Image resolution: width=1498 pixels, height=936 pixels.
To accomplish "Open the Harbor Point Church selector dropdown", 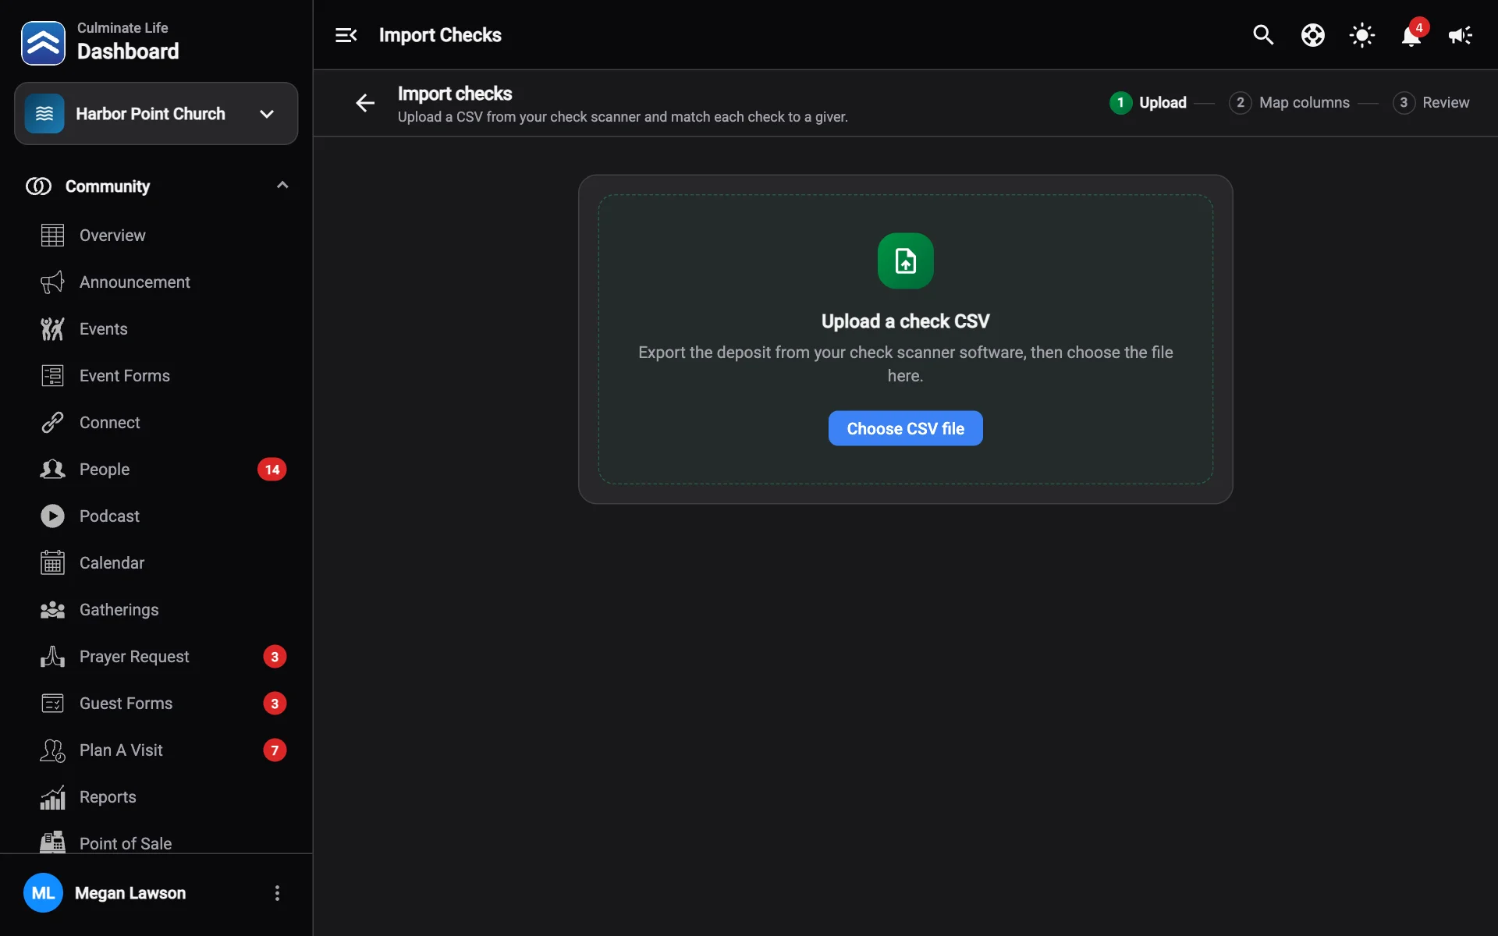I will (x=156, y=114).
